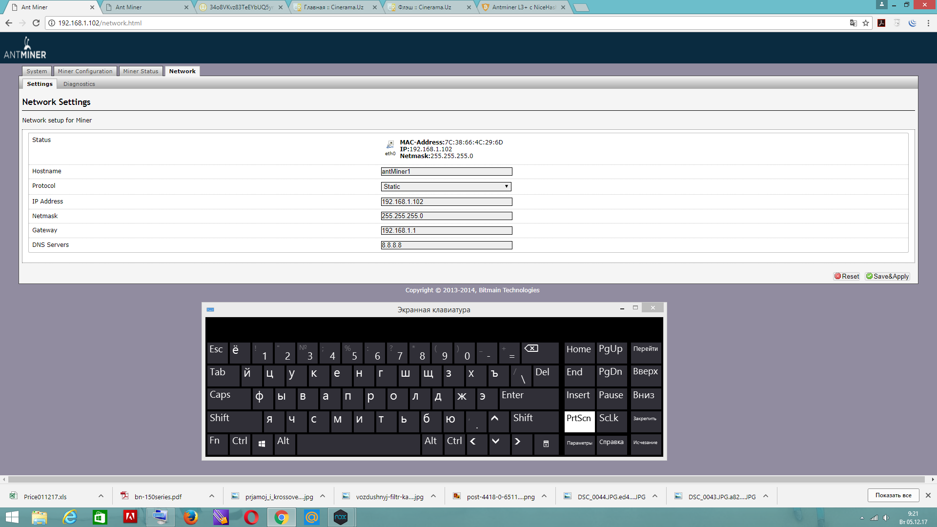
Task: Click the Параметры key on keyboard
Action: (579, 444)
